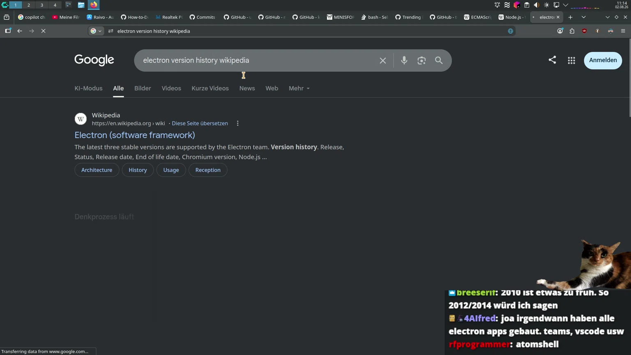Close the active 'electron' tab
The height and width of the screenshot is (355, 631).
[558, 17]
